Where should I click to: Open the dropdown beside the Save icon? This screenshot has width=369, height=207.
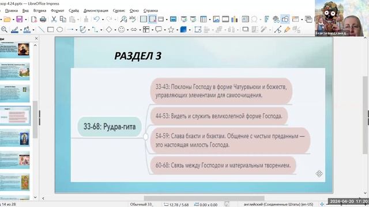coord(26,20)
